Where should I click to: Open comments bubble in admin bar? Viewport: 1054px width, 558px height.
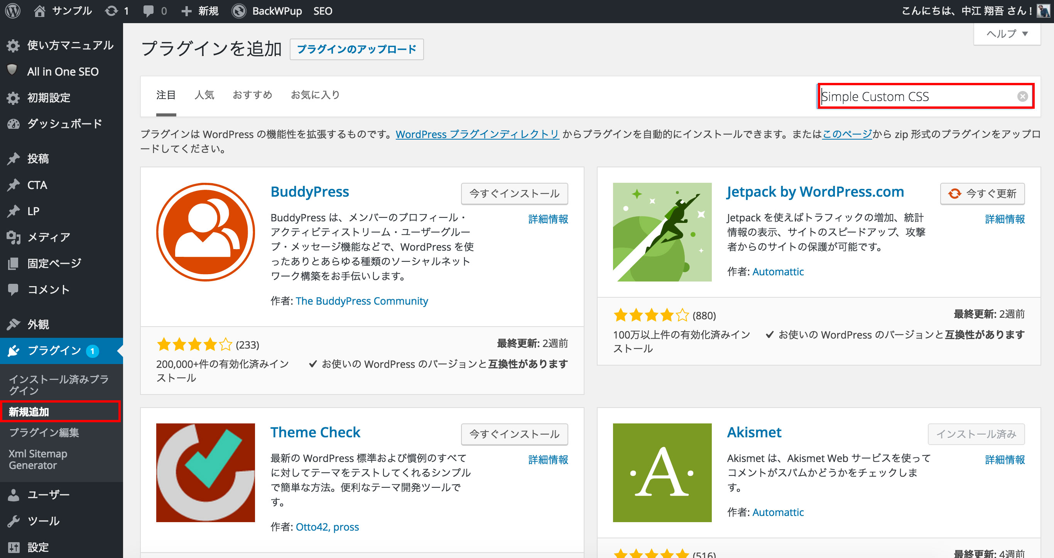(149, 11)
